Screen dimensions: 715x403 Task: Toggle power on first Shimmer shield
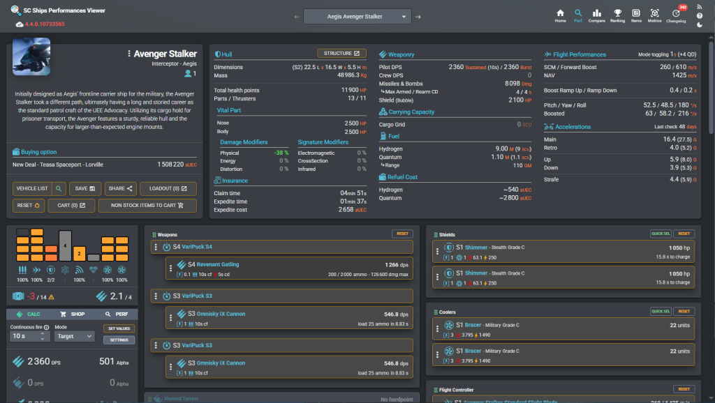[449, 248]
